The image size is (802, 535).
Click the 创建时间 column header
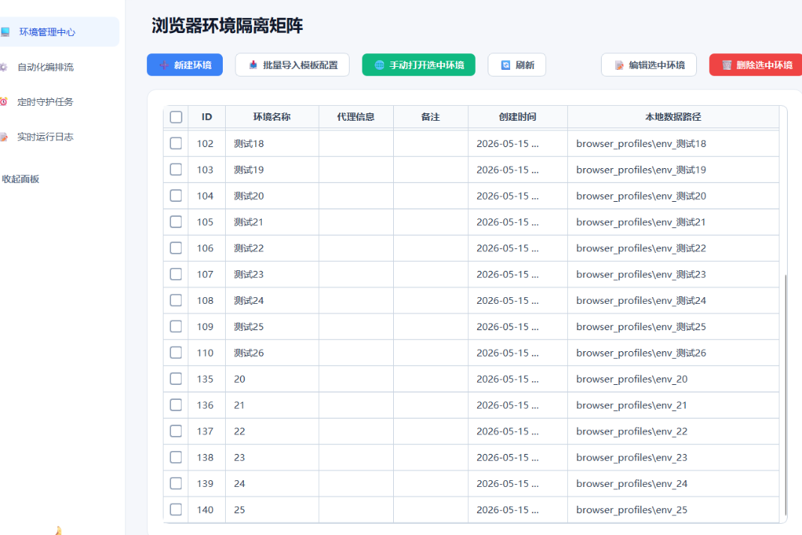tap(518, 116)
